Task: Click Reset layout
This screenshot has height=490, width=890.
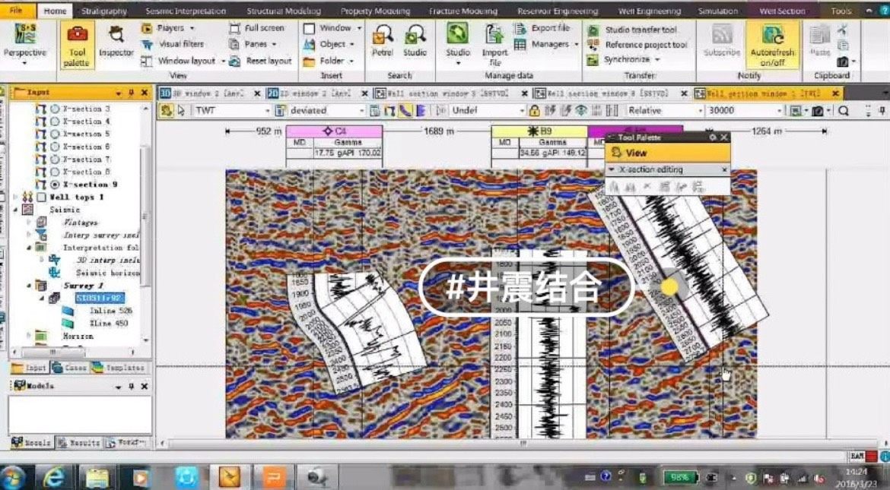Action: click(x=260, y=61)
